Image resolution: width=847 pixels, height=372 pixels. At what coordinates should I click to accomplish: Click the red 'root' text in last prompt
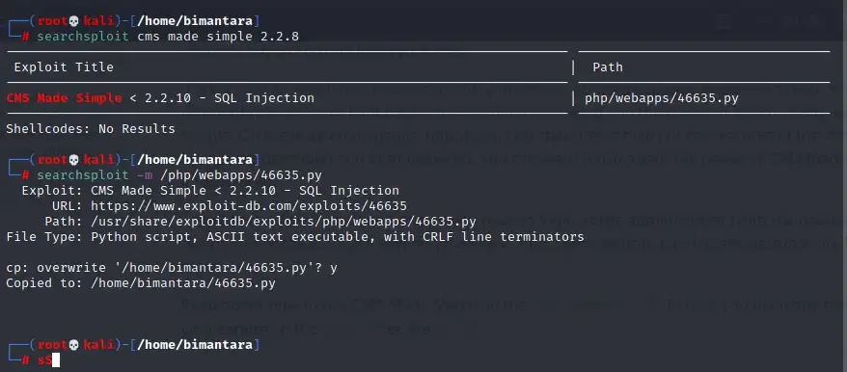[52, 344]
